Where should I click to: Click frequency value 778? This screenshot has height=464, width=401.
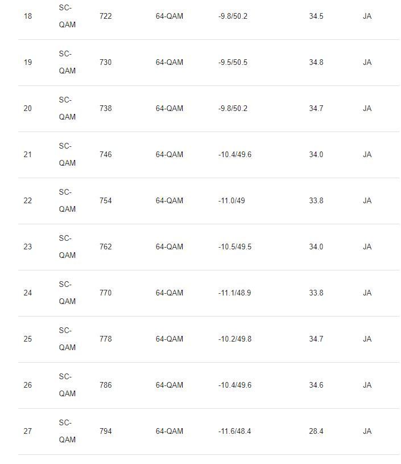(x=106, y=339)
